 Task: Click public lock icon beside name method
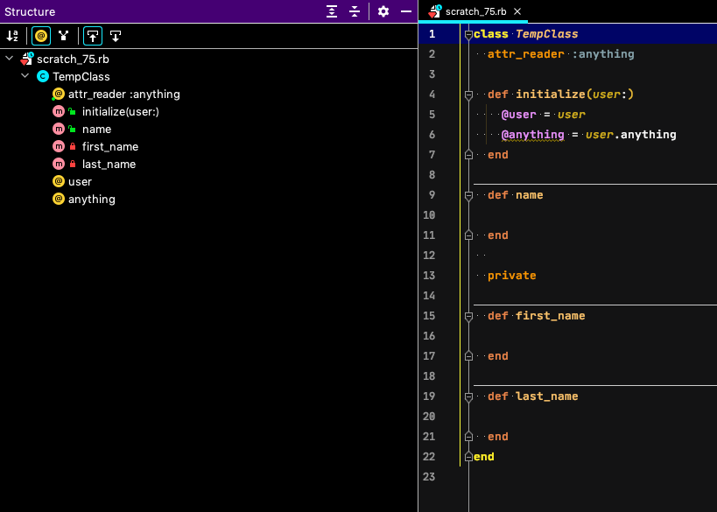(x=73, y=129)
